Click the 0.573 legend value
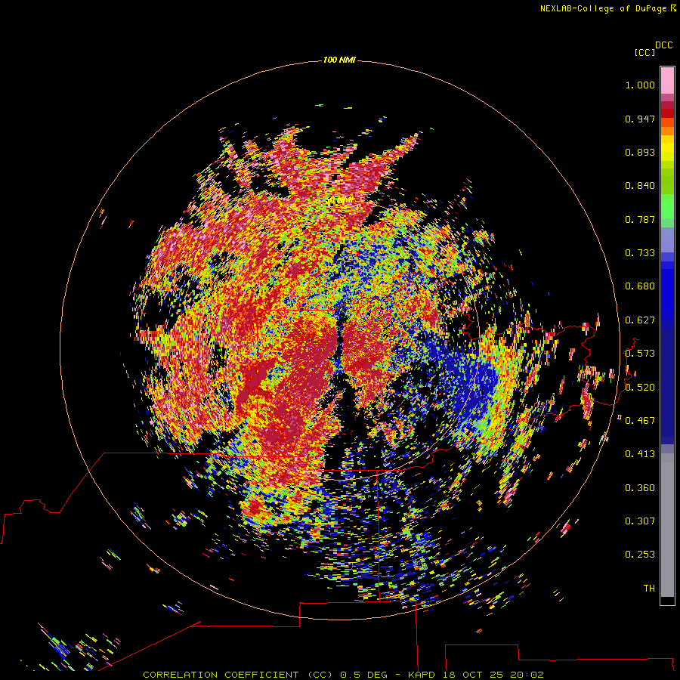The image size is (680, 680). coord(640,354)
